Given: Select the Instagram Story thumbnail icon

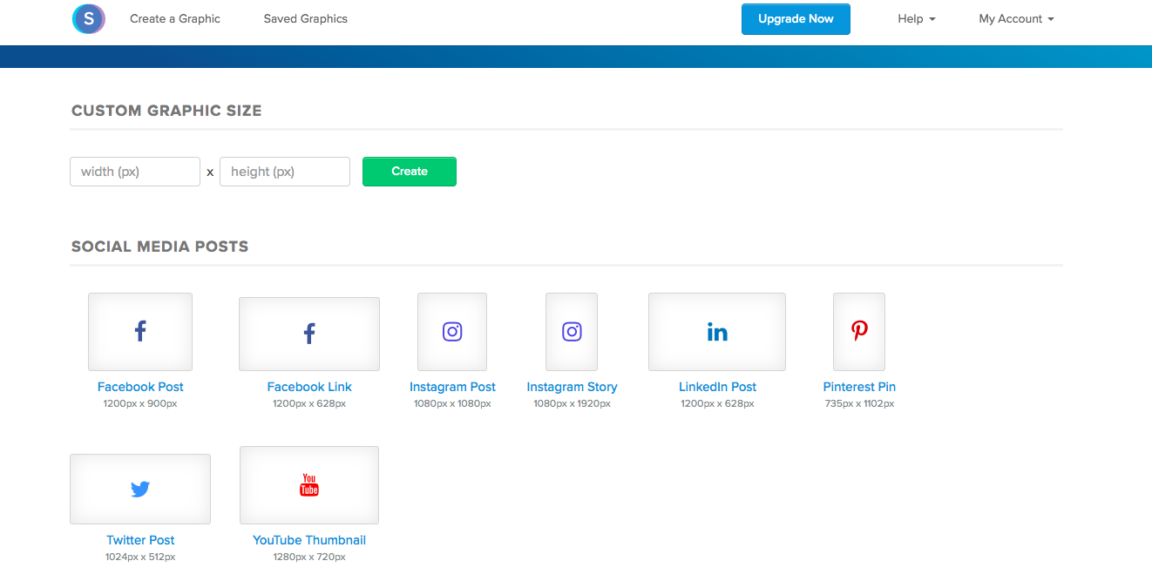Looking at the screenshot, I should tap(572, 332).
